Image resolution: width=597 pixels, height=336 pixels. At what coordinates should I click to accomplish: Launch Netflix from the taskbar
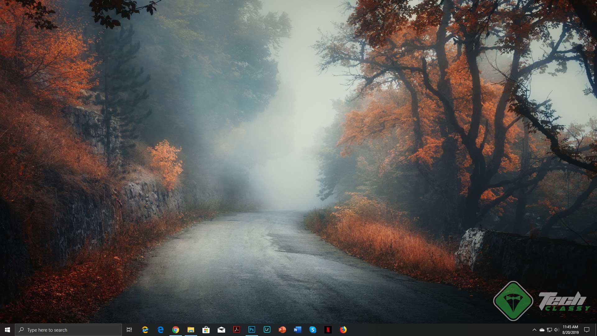pos(328,330)
